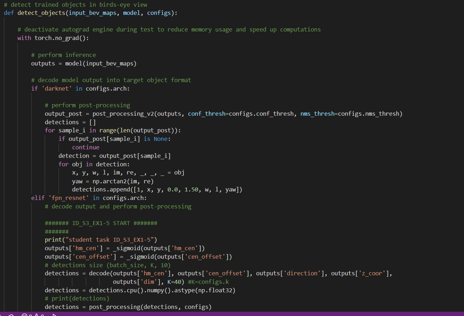This screenshot has width=464, height=316.
Task: Click the "#K=configs.k" trailing comment
Action: (x=209, y=282)
